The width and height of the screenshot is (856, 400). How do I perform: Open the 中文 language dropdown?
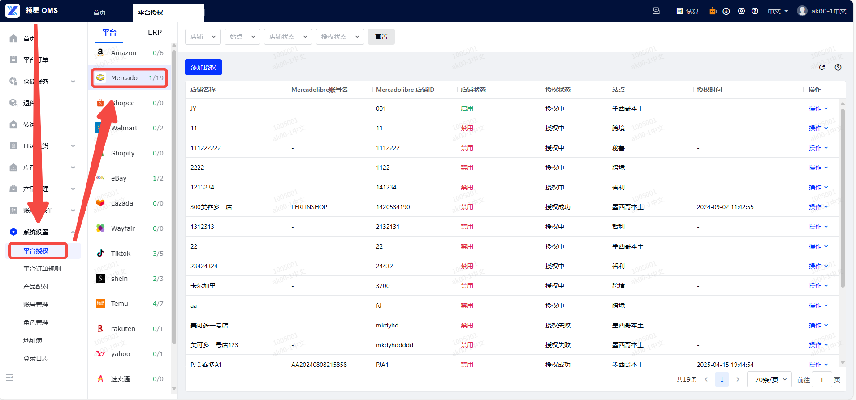(x=778, y=11)
